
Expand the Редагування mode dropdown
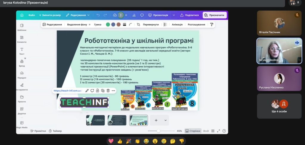click(78, 15)
